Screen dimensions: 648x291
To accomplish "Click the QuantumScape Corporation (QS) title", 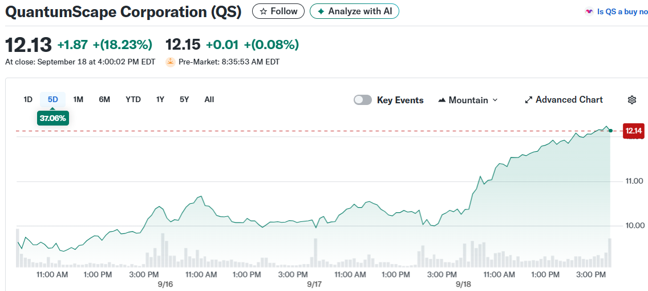I will [123, 11].
